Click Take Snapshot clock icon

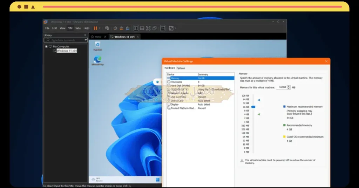point(115,28)
